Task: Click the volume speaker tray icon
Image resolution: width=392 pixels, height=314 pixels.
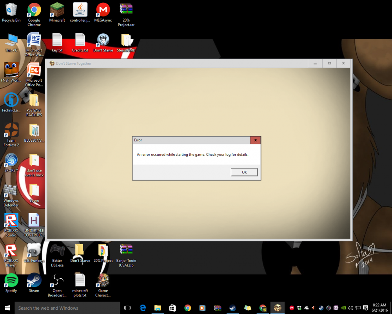Action: click(351, 308)
